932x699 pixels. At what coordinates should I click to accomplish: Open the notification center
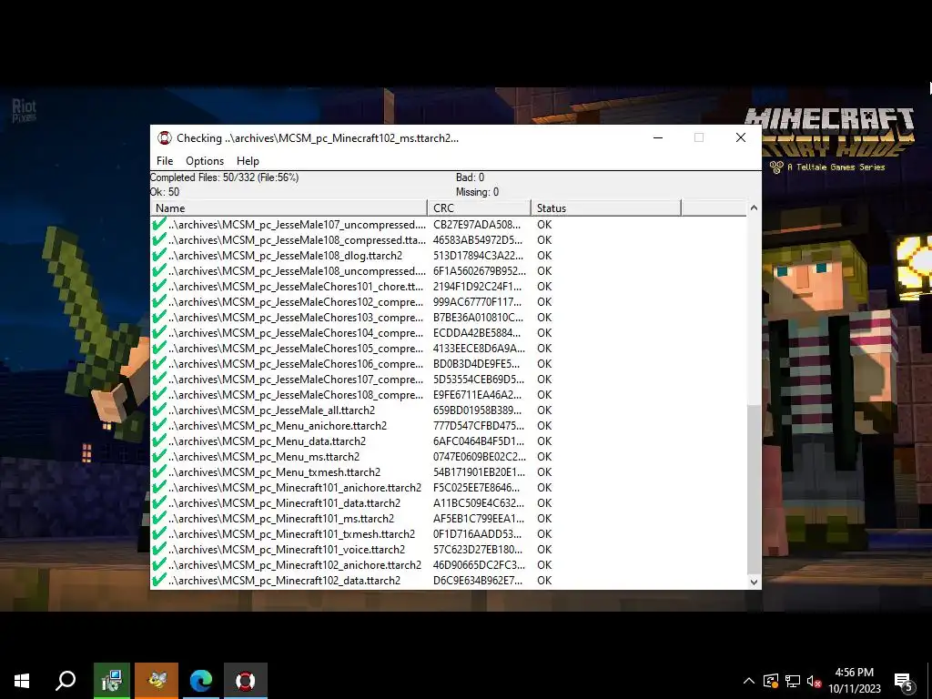coord(904,682)
